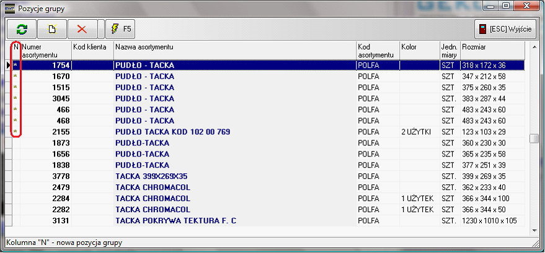Click the green refresh arrows button

pyautogui.click(x=22, y=29)
